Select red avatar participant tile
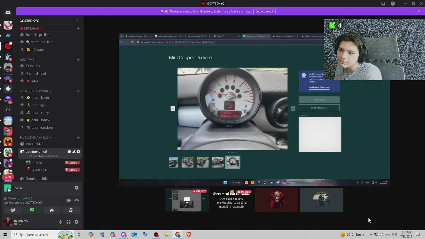The height and width of the screenshot is (239, 425). coord(277,200)
